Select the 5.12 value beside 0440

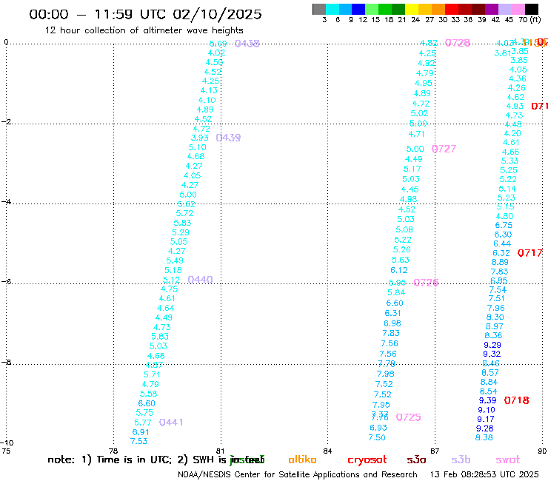171,280
